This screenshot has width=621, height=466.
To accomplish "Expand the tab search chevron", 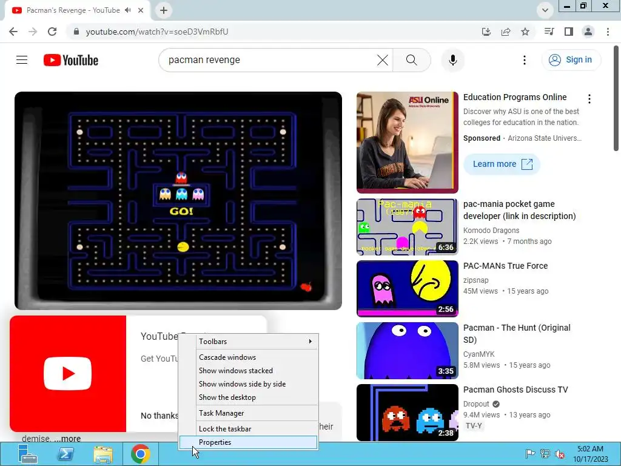I will point(545,10).
